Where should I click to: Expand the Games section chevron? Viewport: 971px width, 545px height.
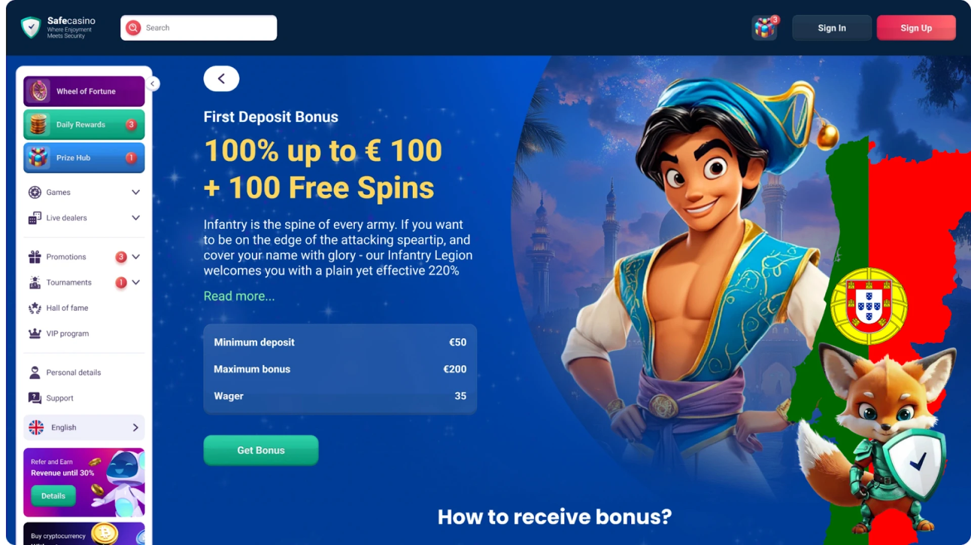pyautogui.click(x=136, y=192)
